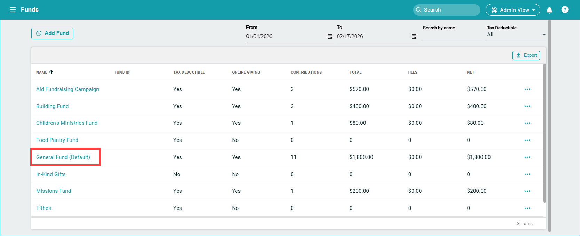Click the Add Fund button
The height and width of the screenshot is (236, 580).
click(x=52, y=33)
